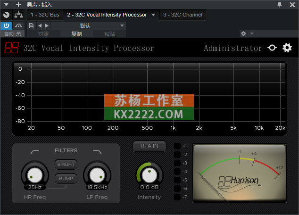Click the plus icon to add insert
The width and height of the screenshot is (299, 215).
pyautogui.click(x=18, y=5)
